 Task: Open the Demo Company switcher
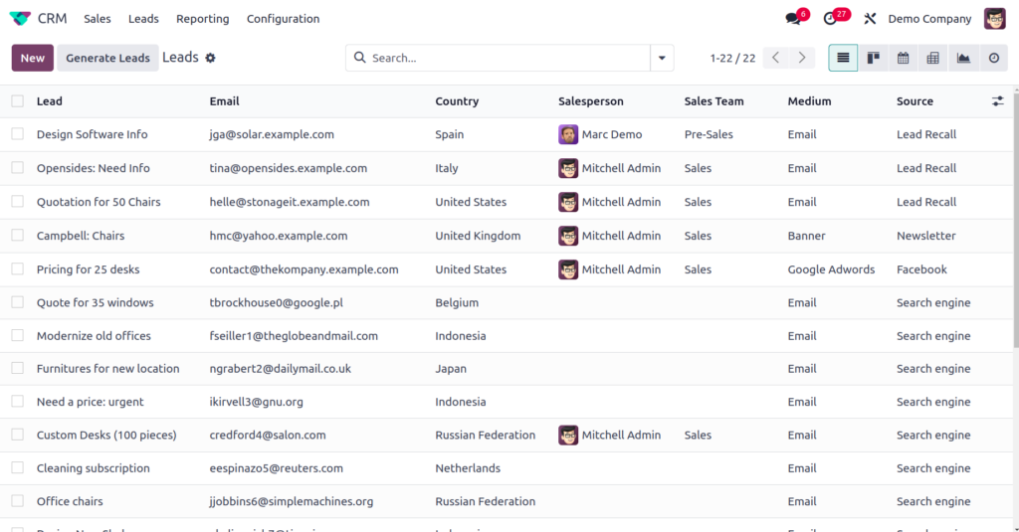928,19
